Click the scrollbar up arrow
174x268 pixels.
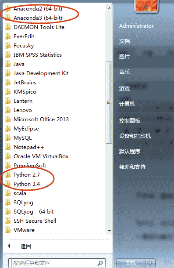[109, 8]
